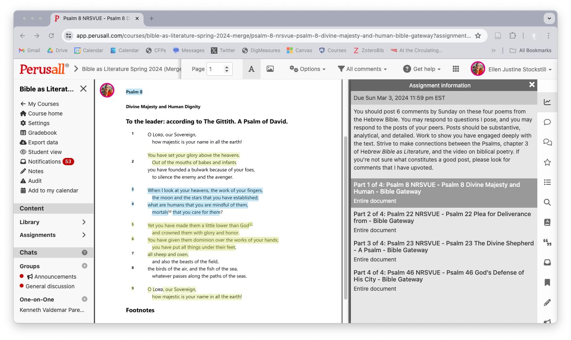Click the Page number input field
This screenshot has height=340, width=571.
[x=216, y=69]
